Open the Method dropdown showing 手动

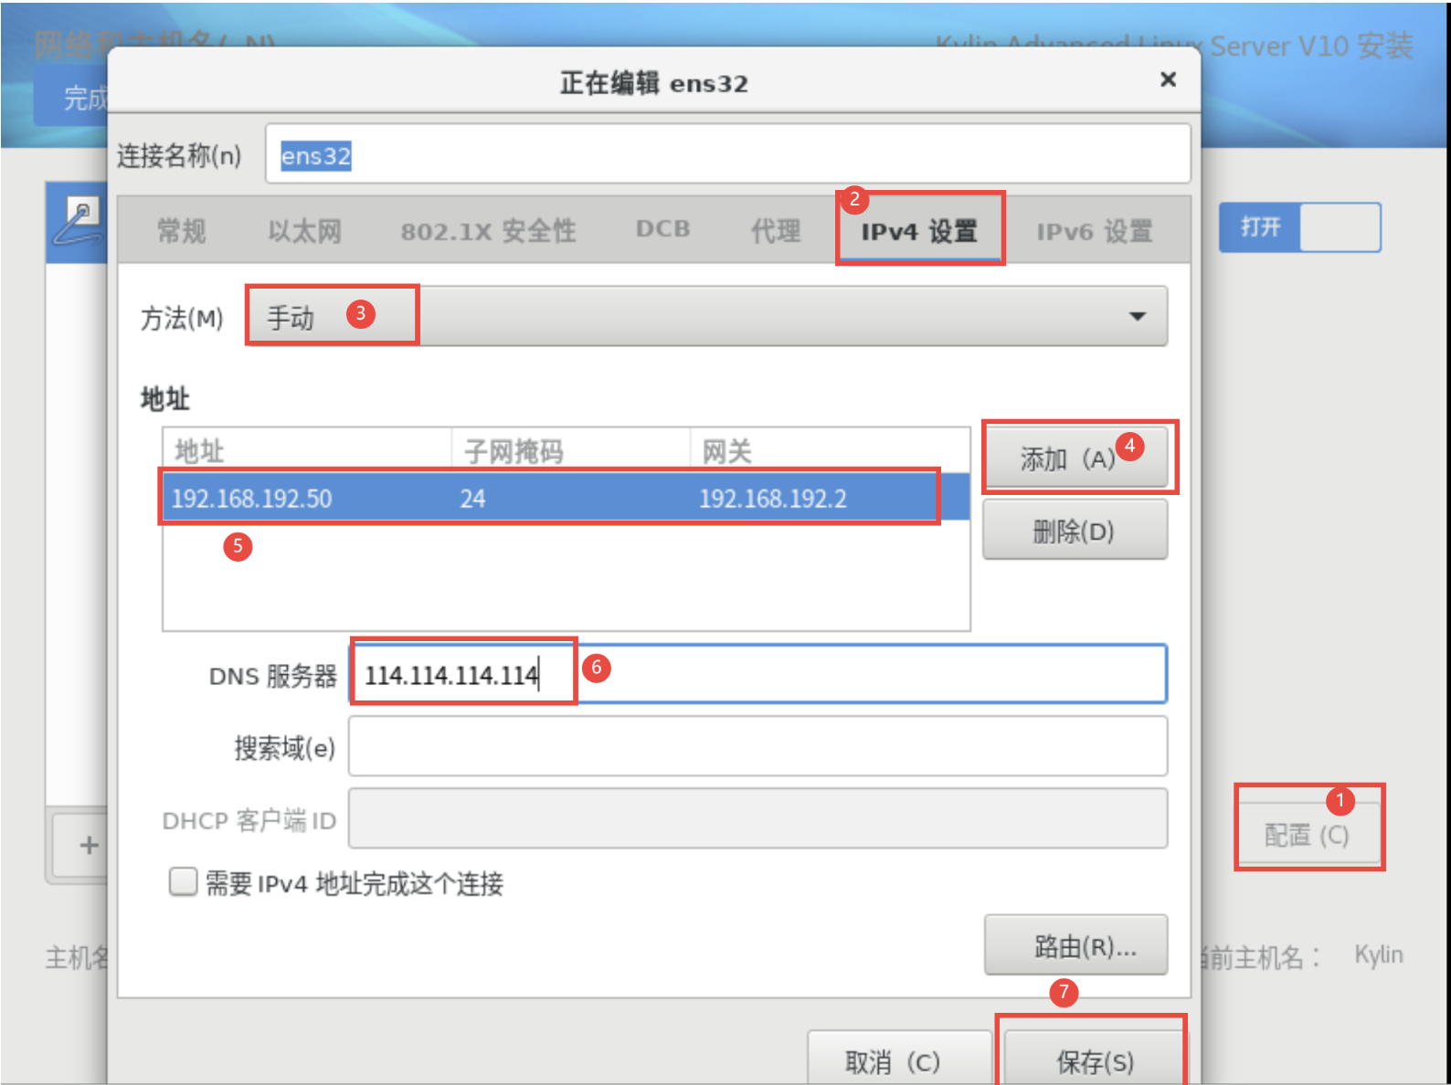[x=707, y=316]
